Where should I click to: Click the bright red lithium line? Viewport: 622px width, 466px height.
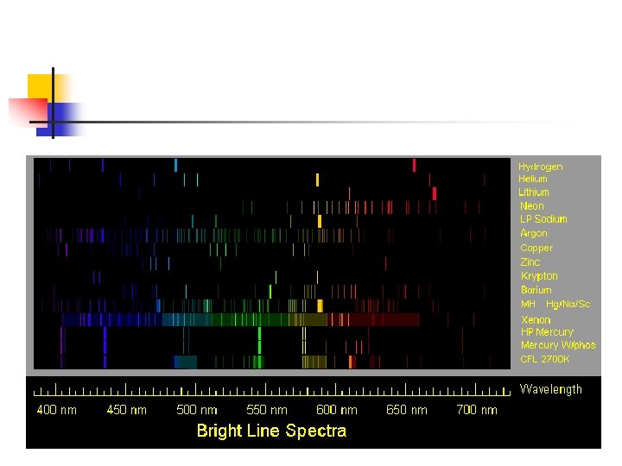tap(435, 194)
